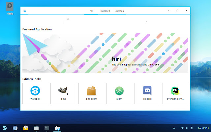
Task: Click the Software store taskbar icon
Action: coord(57,128)
